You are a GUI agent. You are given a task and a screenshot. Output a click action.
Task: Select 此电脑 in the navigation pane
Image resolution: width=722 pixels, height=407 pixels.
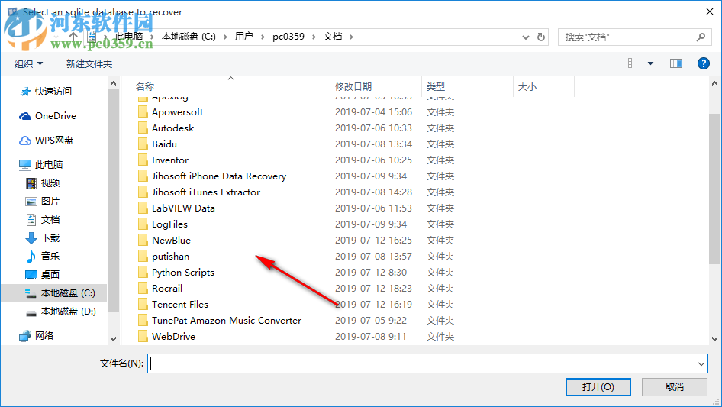point(48,164)
